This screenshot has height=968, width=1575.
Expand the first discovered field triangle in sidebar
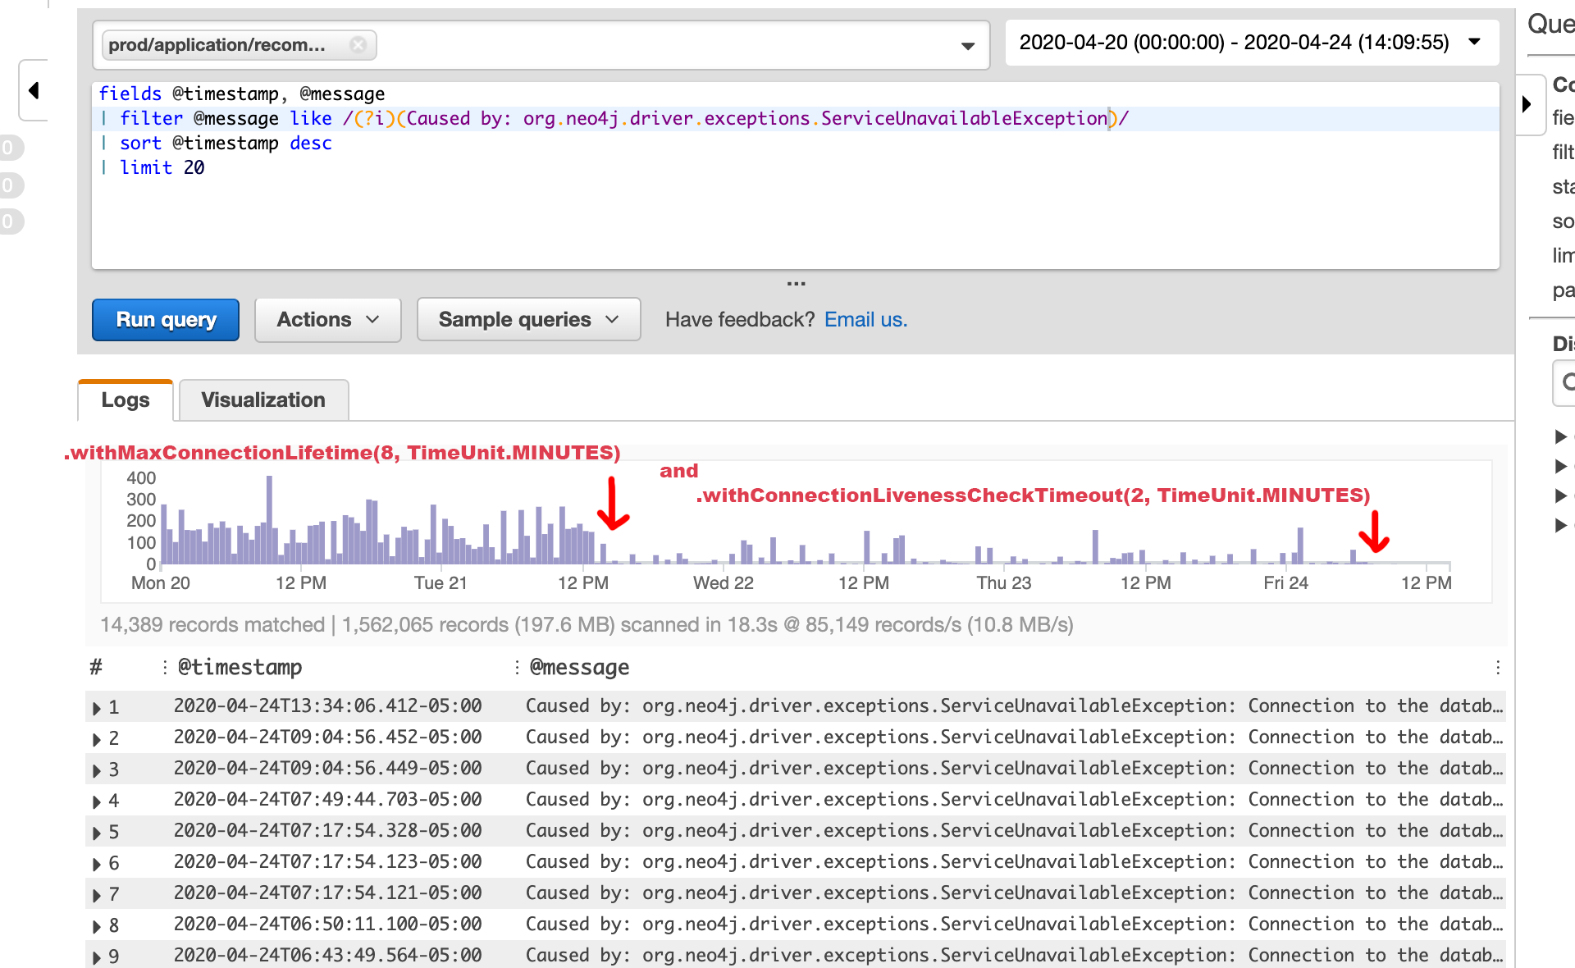coord(1560,437)
